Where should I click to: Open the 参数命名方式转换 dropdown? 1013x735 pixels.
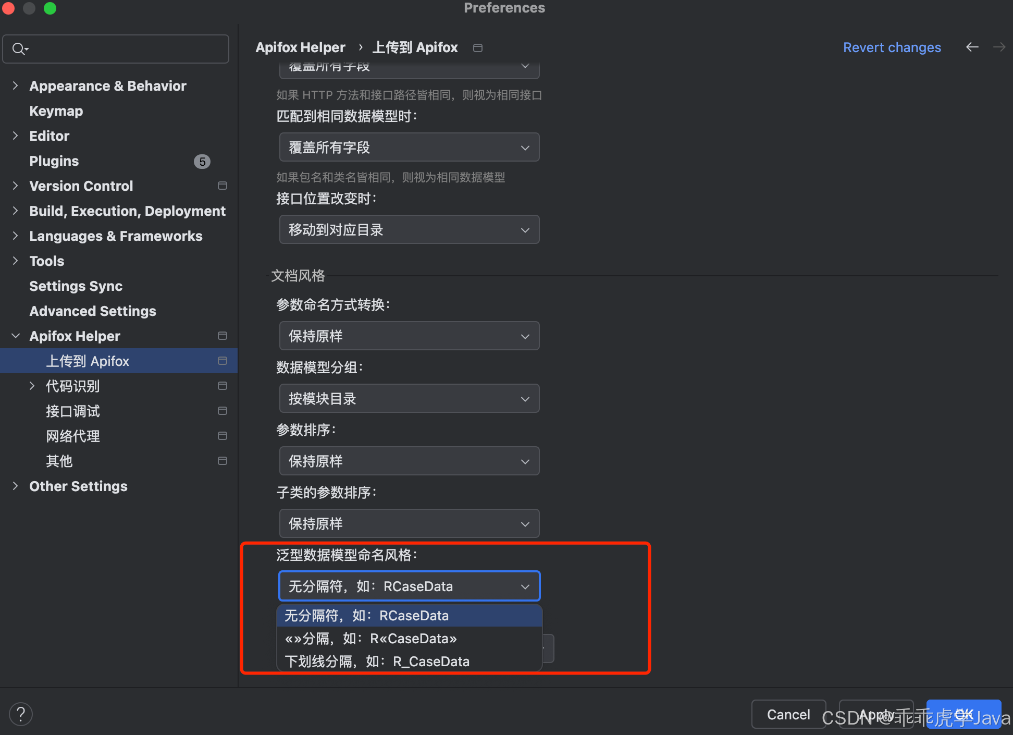point(409,336)
